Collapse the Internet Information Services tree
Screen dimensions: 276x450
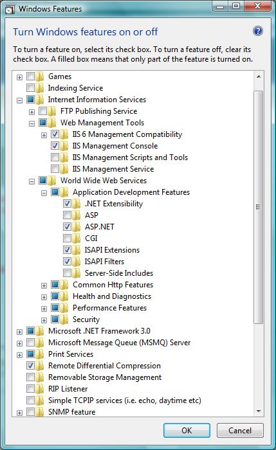point(19,100)
